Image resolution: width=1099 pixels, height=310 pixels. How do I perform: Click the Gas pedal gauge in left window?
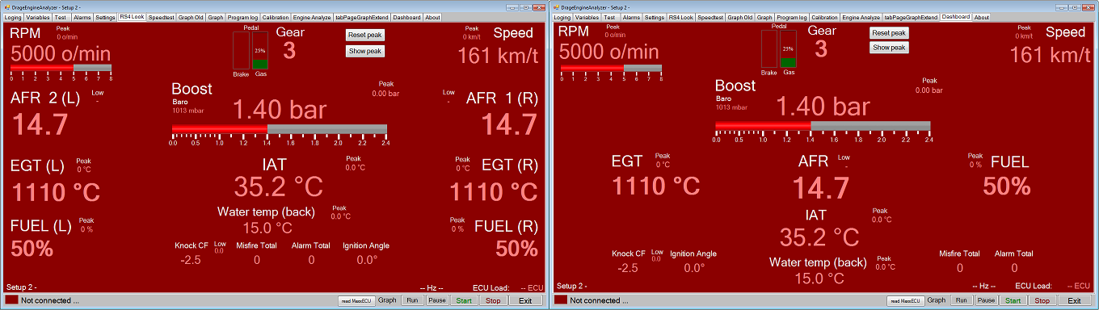pos(260,50)
